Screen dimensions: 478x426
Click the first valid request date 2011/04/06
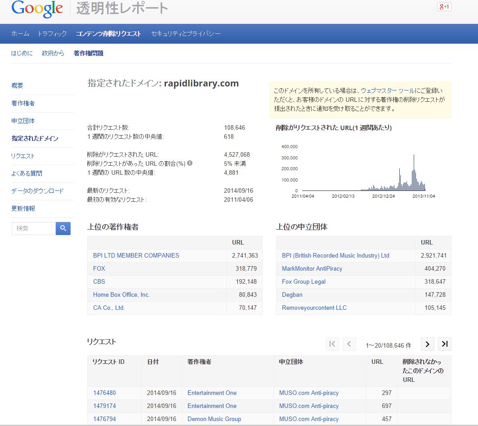[x=238, y=200]
